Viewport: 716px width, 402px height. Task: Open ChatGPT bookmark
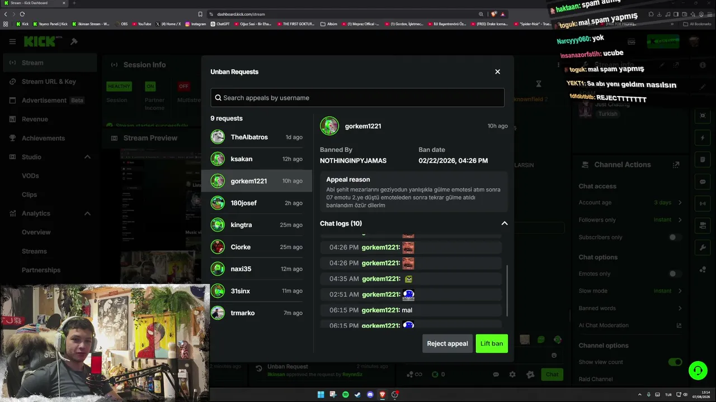click(x=220, y=24)
